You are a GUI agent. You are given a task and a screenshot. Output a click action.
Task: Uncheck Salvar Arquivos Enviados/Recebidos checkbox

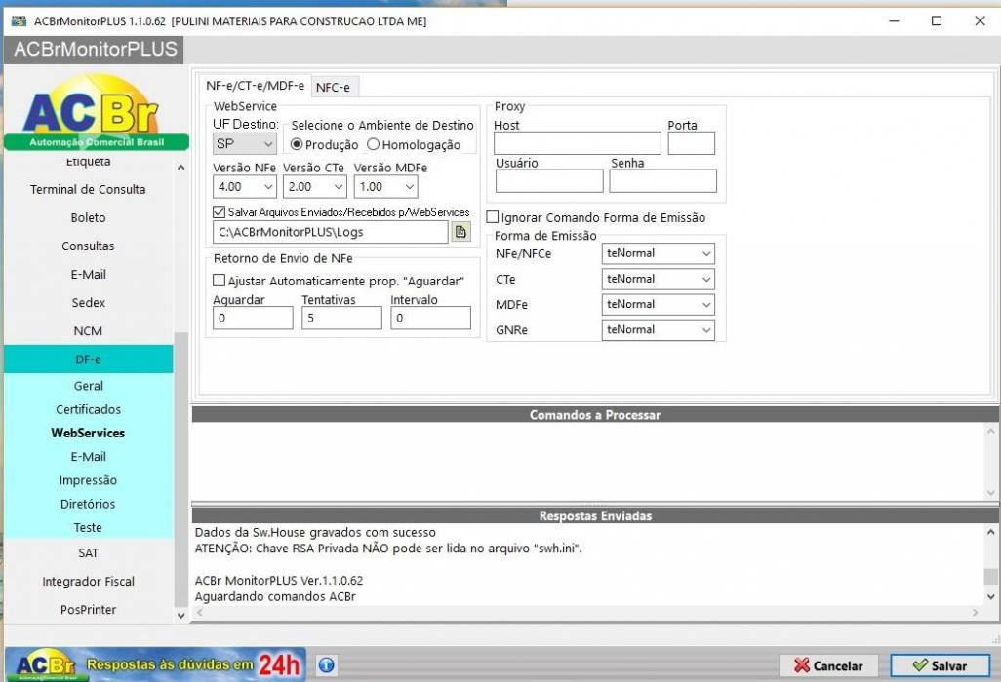pos(219,212)
